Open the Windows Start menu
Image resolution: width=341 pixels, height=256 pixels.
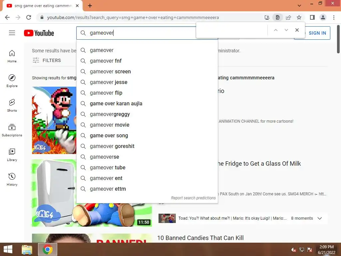click(8, 249)
